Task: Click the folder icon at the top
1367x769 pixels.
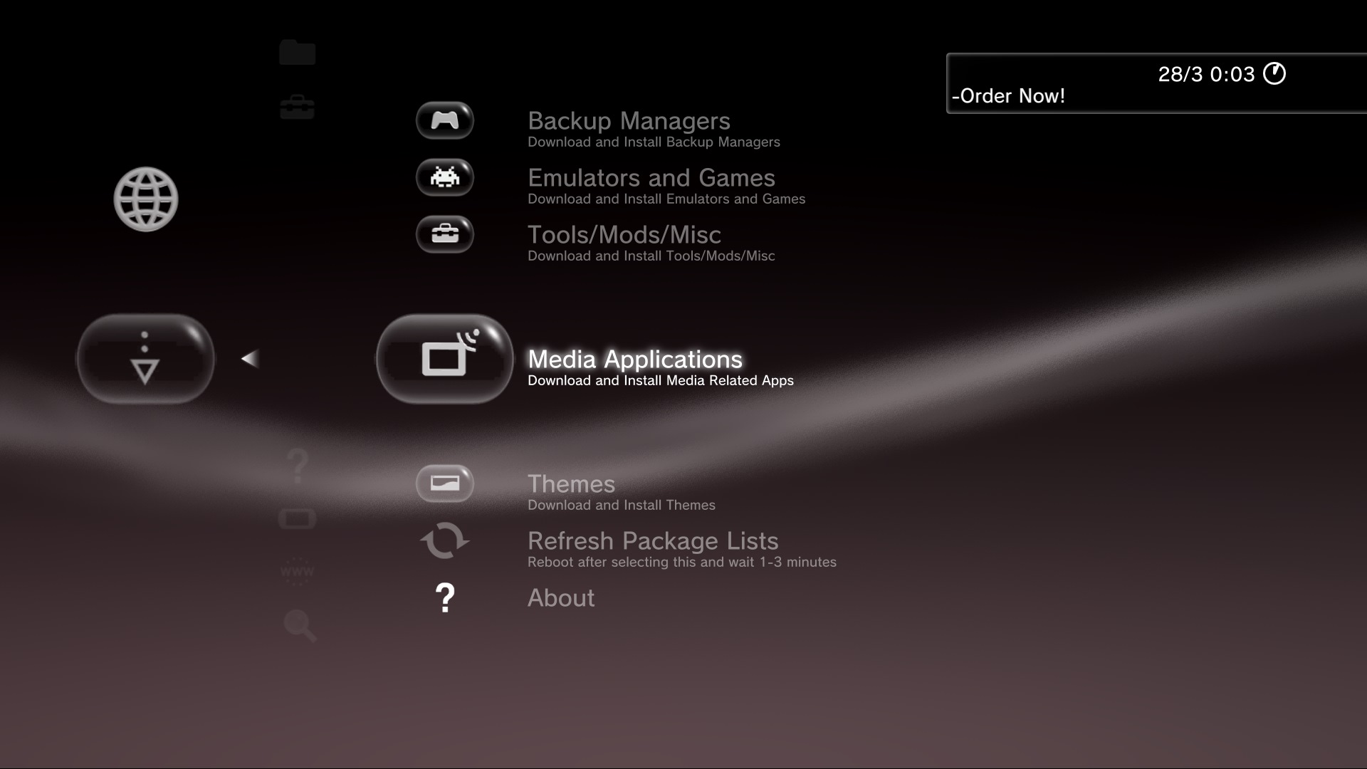Action: pos(297,51)
